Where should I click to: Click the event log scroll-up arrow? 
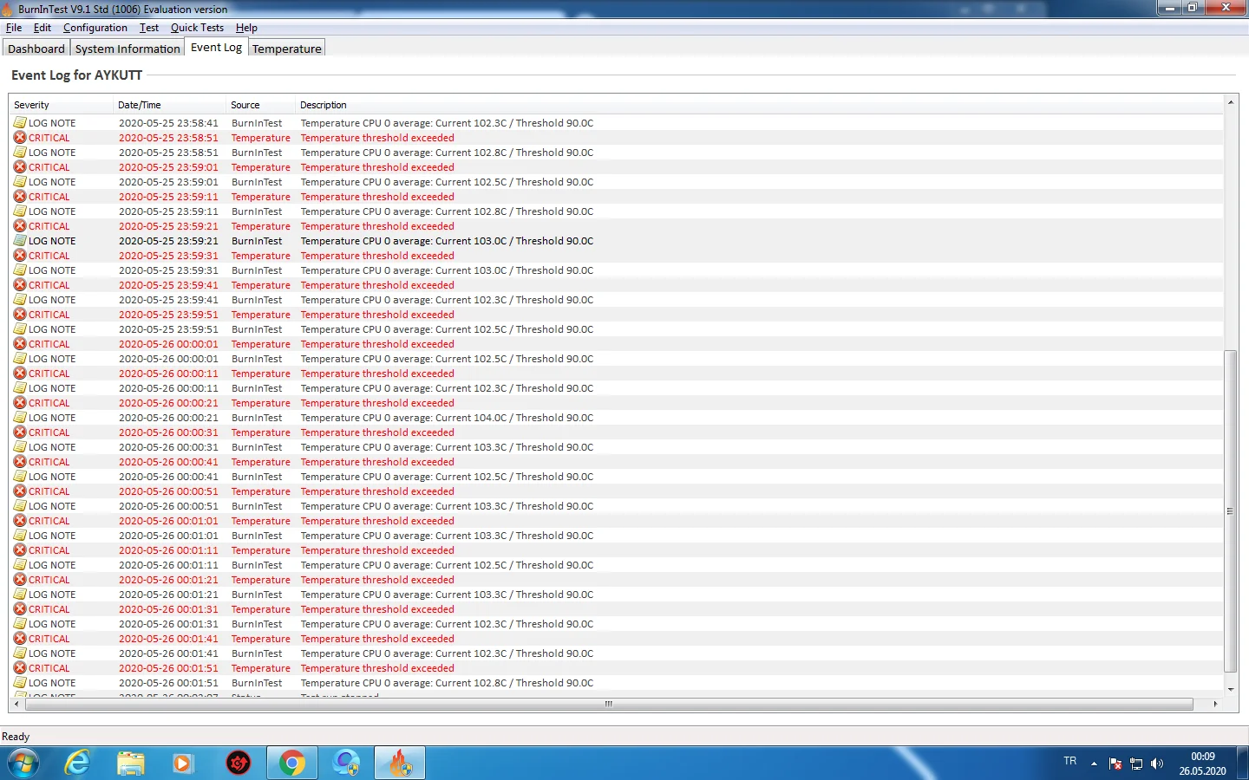click(x=1231, y=102)
